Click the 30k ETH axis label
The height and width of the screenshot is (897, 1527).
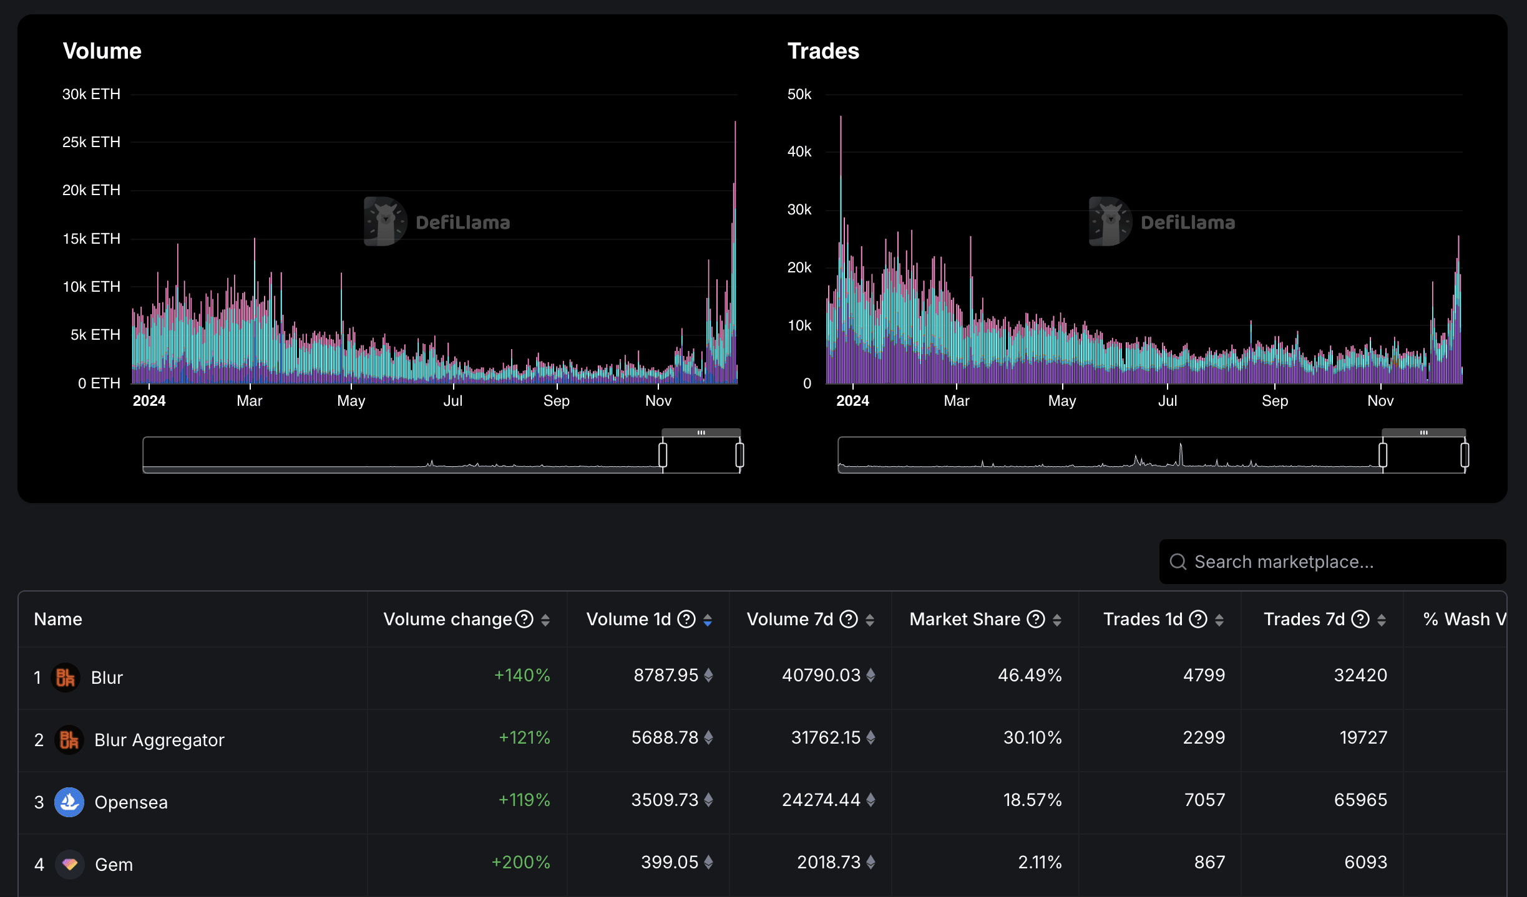click(x=91, y=94)
